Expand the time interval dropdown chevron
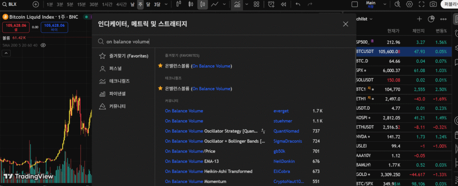 pos(166,4)
